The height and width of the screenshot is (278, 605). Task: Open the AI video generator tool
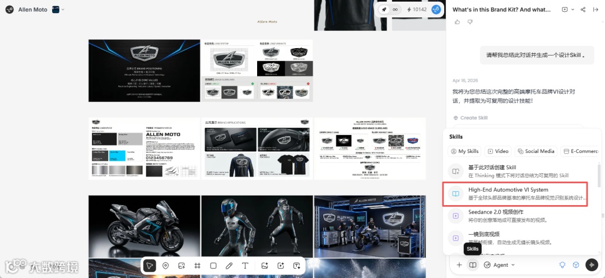(x=281, y=266)
